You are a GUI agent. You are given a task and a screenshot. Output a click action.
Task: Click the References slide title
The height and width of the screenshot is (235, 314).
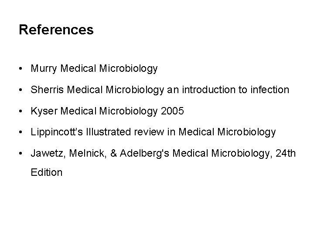[56, 30]
